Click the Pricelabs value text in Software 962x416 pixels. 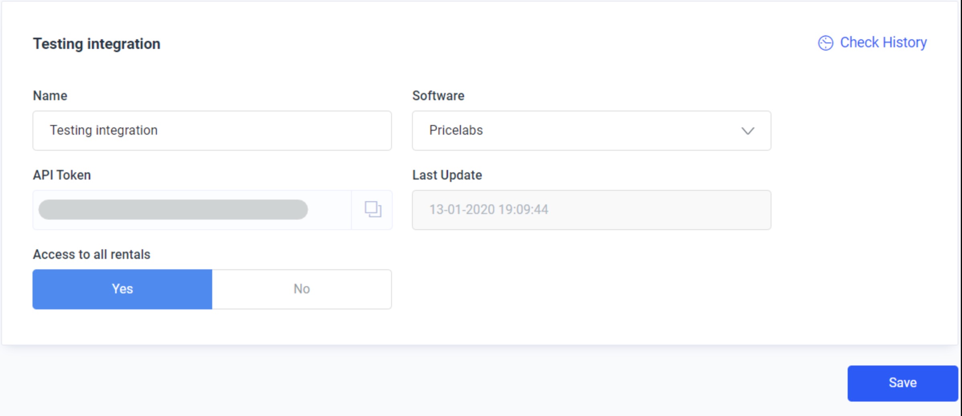click(x=456, y=130)
